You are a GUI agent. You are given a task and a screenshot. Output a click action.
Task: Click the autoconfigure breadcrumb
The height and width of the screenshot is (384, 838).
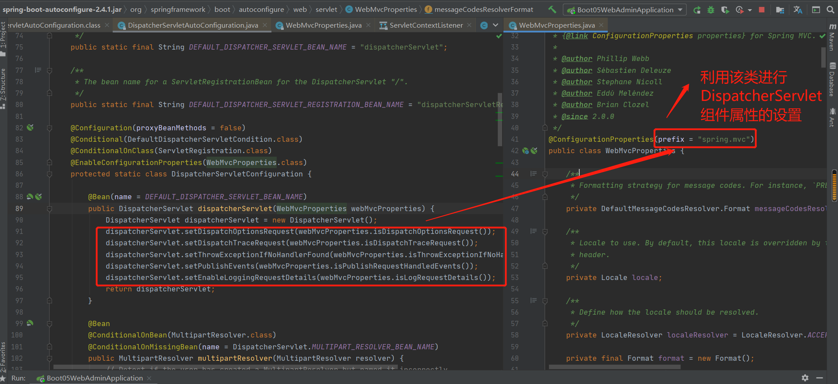261,9
